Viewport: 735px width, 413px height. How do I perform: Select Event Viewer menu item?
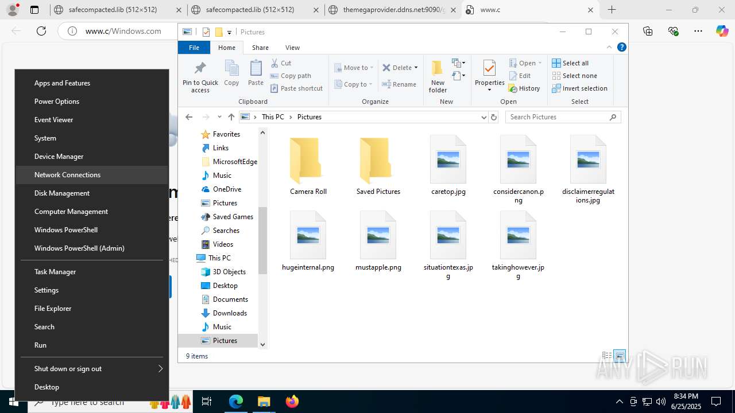pyautogui.click(x=92, y=120)
